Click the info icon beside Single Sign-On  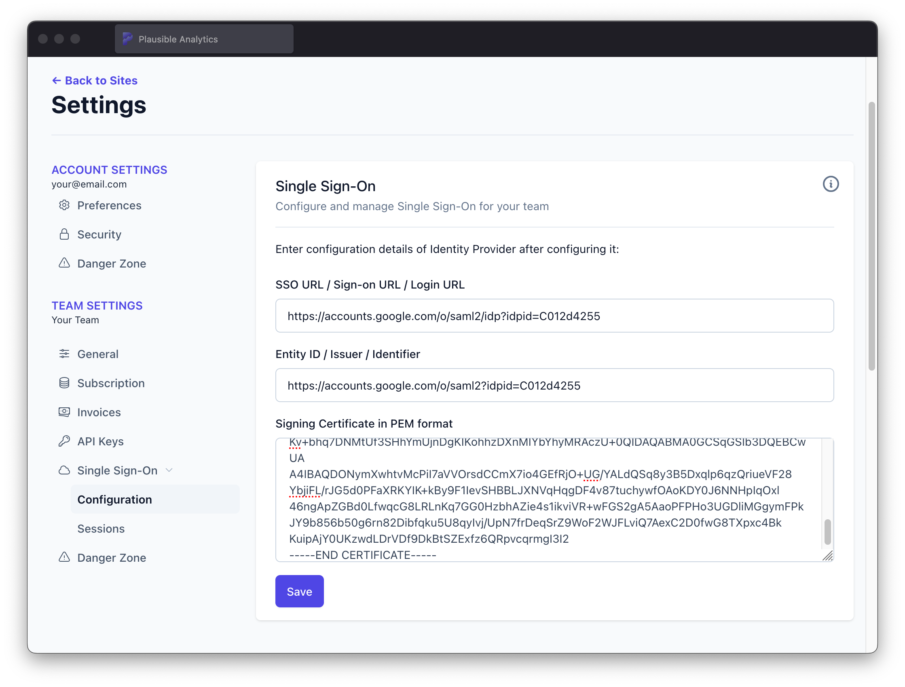(x=830, y=184)
